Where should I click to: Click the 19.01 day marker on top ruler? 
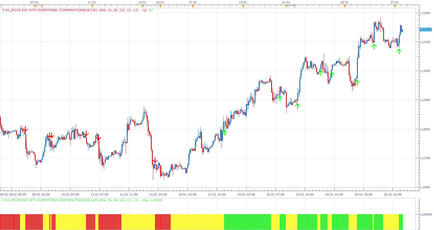pyautogui.click(x=243, y=2)
